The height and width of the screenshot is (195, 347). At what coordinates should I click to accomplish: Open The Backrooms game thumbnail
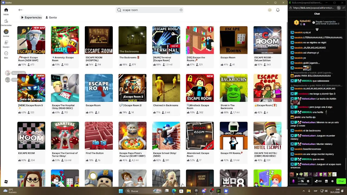(x=132, y=40)
